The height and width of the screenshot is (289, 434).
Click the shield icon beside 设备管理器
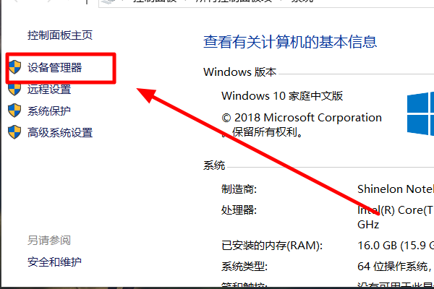click(x=14, y=67)
